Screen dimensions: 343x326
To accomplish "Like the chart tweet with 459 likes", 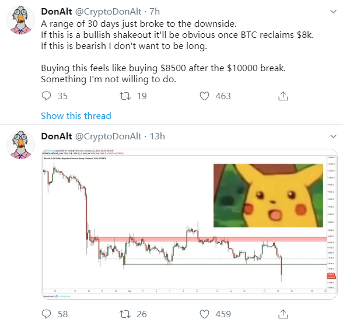I will (204, 314).
